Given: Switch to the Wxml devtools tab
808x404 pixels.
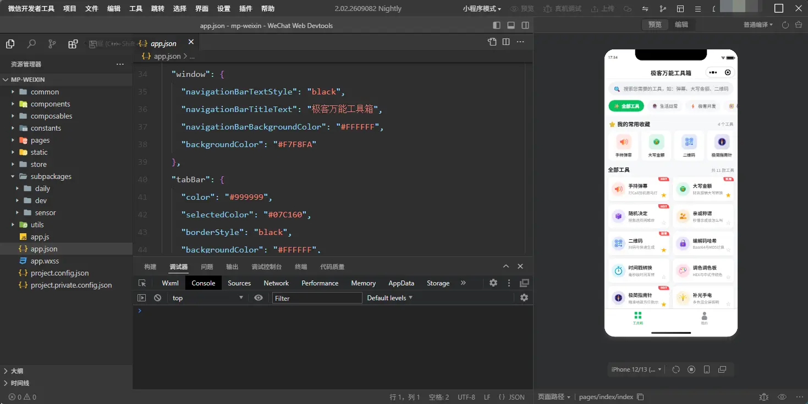Looking at the screenshot, I should [170, 283].
